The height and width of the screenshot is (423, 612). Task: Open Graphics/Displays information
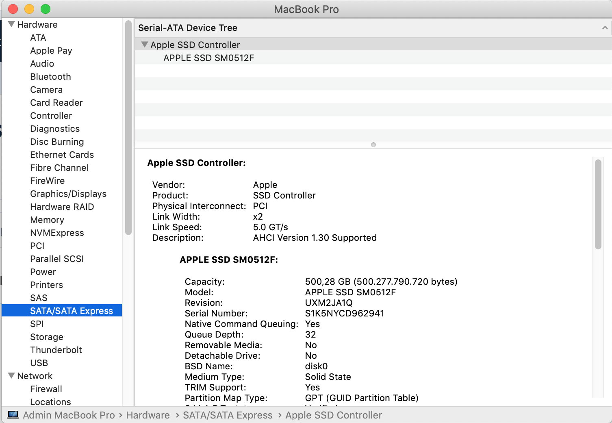point(68,194)
